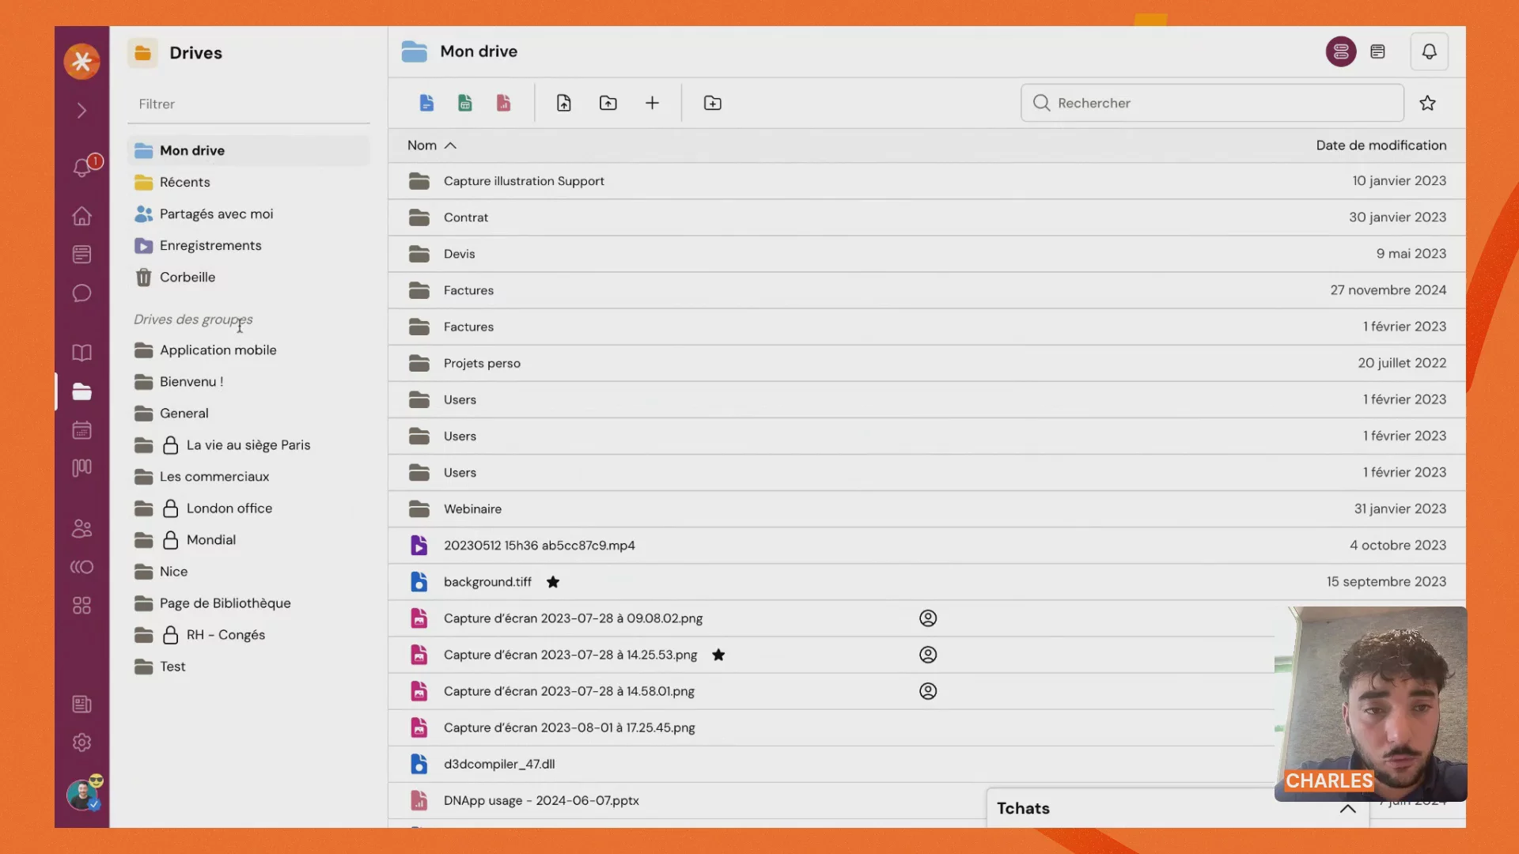This screenshot has height=854, width=1519.
Task: Open the newspaper icon above settings
Action: pyautogui.click(x=81, y=705)
